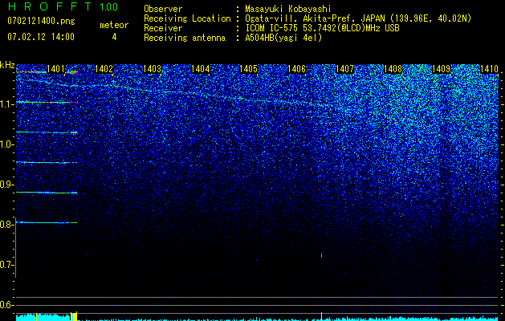Click the 1409 time marker

441,68
